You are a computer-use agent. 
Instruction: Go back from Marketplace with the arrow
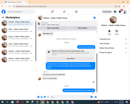tap(3, 17)
